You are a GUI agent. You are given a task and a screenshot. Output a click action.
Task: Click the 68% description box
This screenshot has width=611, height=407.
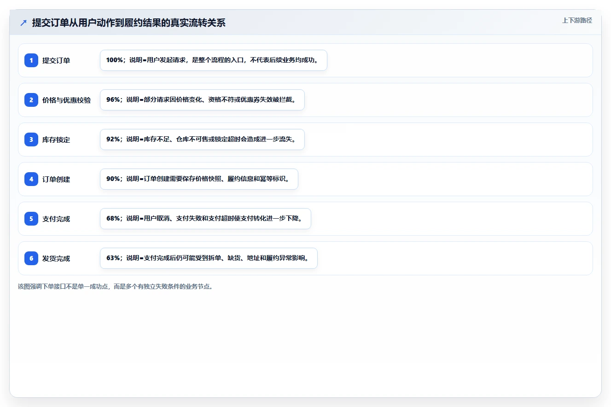click(x=205, y=219)
